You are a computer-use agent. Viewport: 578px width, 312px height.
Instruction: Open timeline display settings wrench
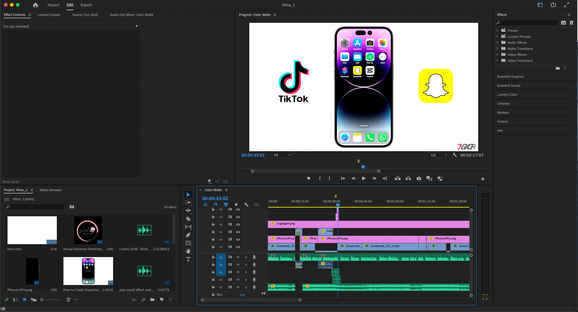[x=246, y=205]
